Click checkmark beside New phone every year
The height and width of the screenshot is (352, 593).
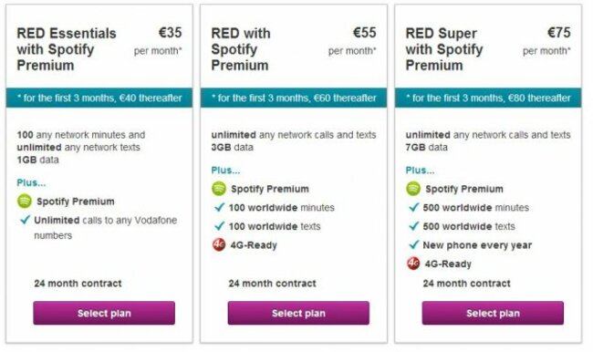pyautogui.click(x=414, y=244)
